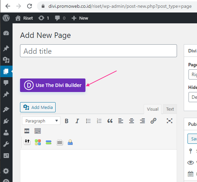Open the WordPress logo menu
The width and height of the screenshot is (197, 182).
pos(6,18)
